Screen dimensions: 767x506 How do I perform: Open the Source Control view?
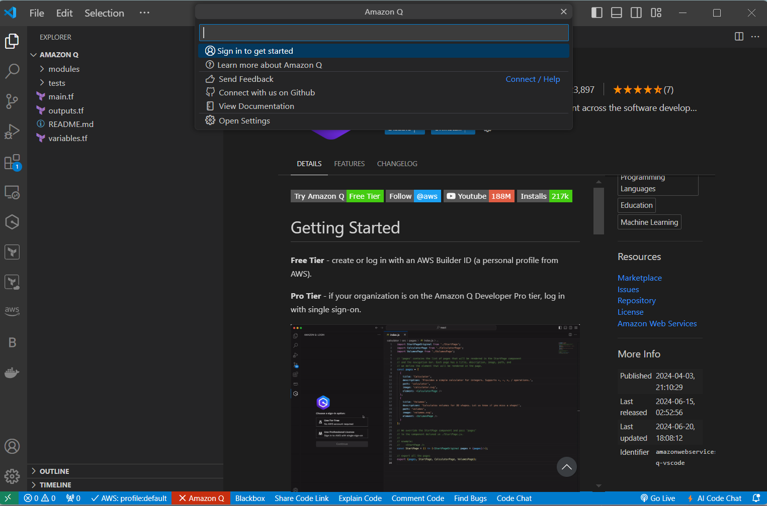coord(12,101)
